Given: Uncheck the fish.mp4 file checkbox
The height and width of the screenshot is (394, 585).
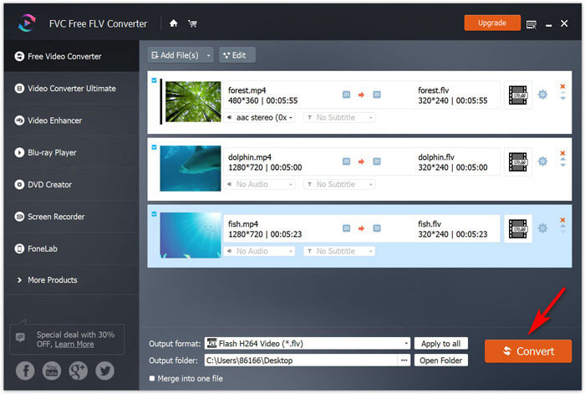Looking at the screenshot, I should click(x=154, y=214).
